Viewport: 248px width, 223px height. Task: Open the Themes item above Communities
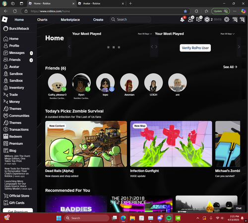click(x=12, y=109)
